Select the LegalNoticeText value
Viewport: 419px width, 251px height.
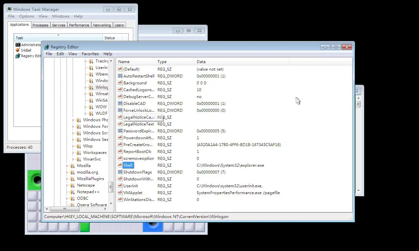point(138,124)
